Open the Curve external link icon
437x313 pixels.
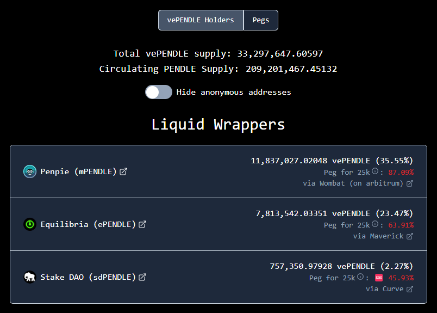point(410,289)
